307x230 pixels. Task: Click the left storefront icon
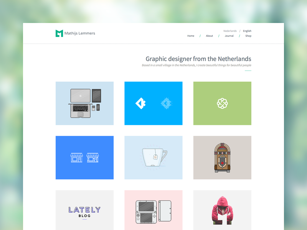coord(76,158)
